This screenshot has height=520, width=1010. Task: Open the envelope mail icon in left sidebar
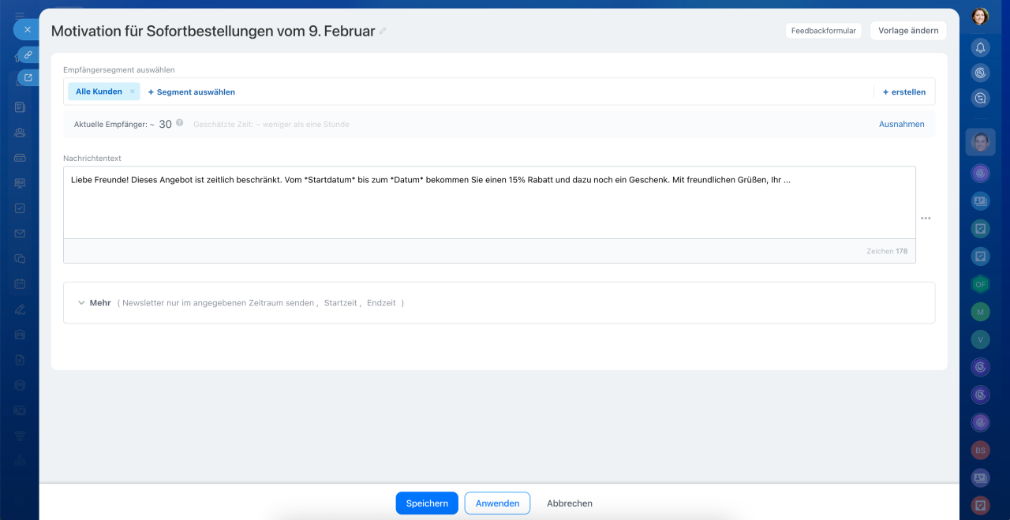tap(20, 233)
